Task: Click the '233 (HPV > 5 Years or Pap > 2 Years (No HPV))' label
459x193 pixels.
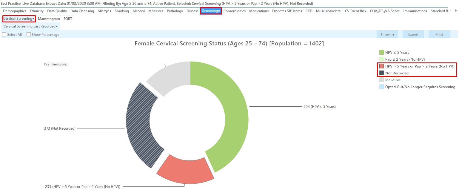Action: (83, 187)
